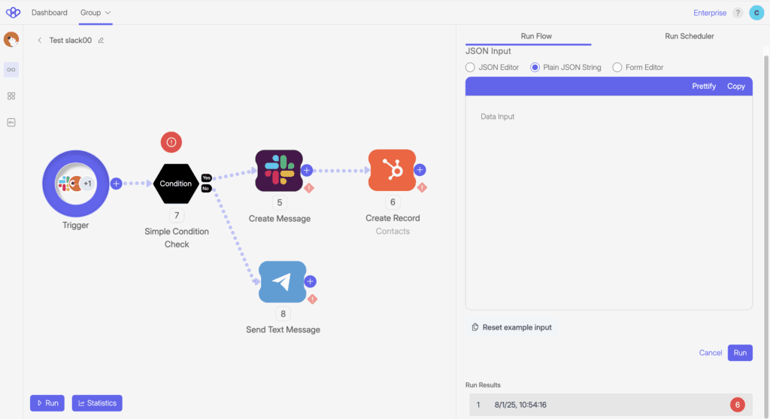Click the Contacts label under Create Record
The height and width of the screenshot is (419, 770).
click(393, 231)
